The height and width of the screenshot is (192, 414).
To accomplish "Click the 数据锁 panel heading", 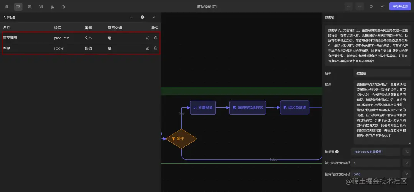I will (330, 17).
